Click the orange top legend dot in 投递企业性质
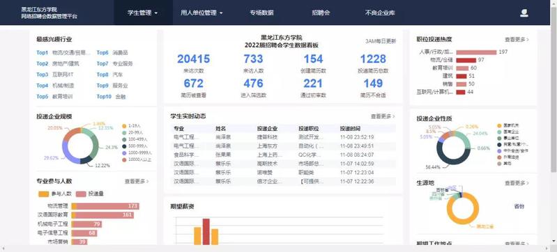This screenshot has width=557, height=252. pos(499,125)
